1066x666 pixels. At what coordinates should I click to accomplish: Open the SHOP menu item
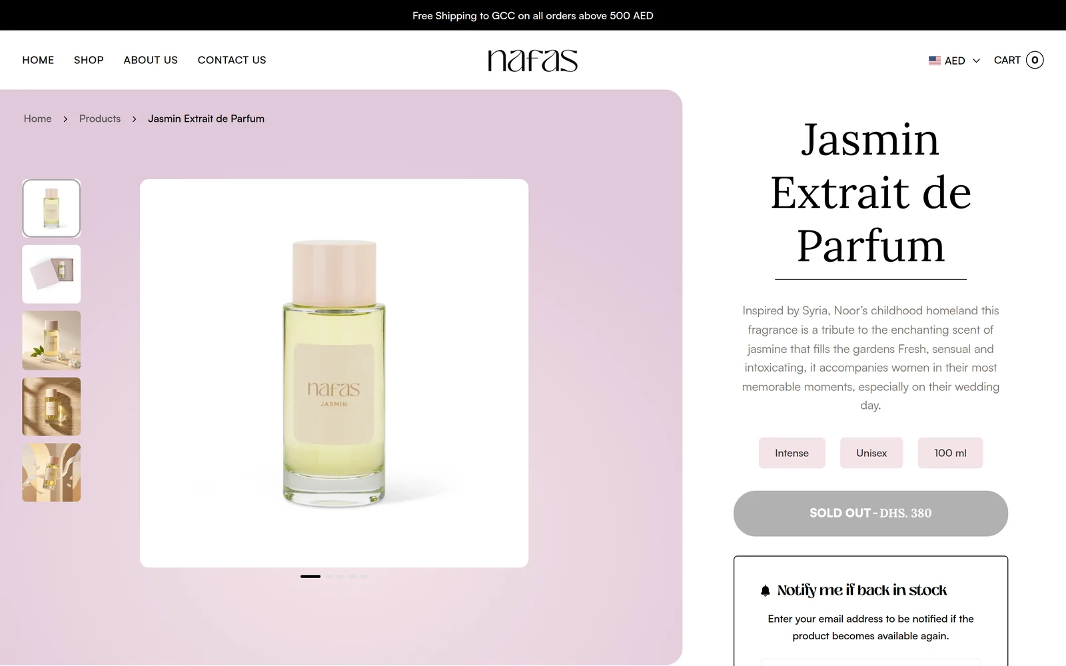coord(89,60)
